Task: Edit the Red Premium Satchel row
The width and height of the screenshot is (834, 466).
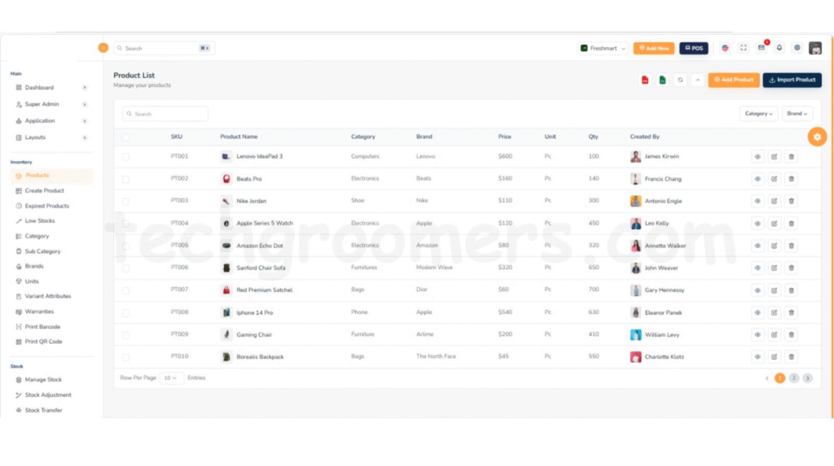Action: 774,290
